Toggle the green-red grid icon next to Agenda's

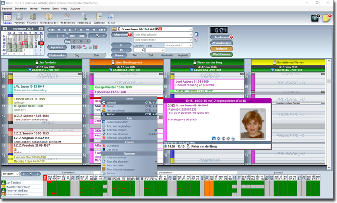pyautogui.click(x=96, y=47)
